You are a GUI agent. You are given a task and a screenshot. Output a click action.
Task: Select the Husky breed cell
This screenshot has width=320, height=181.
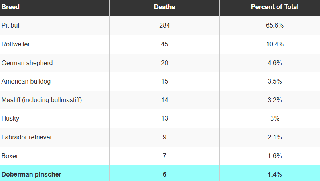(x=10, y=119)
